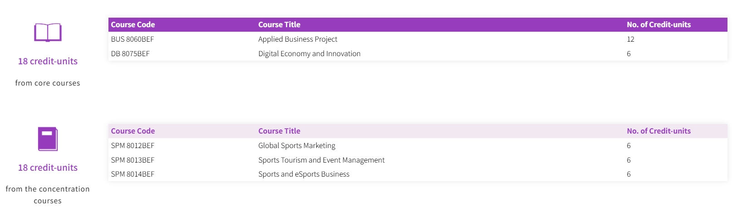This screenshot has height=216, width=737.
Task: Click Course Code header in concentration table
Action: coord(133,131)
